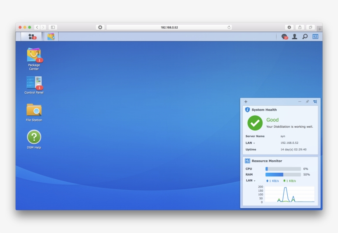Click the green Good status checkmark
338x233 pixels.
click(x=255, y=123)
